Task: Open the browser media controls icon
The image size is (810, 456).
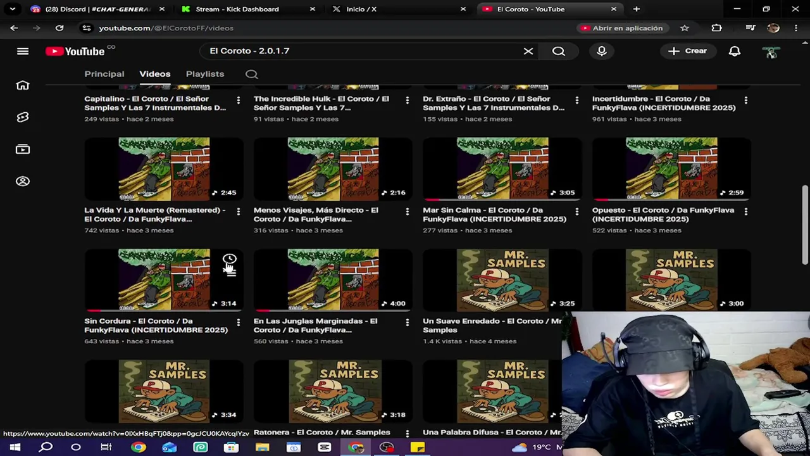Action: 751,28
